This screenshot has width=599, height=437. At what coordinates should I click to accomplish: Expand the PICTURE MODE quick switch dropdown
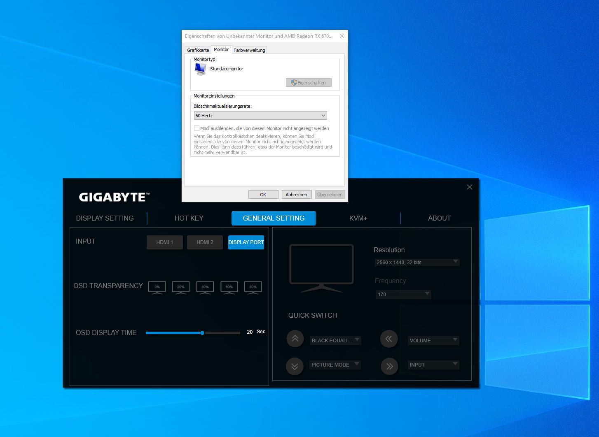click(335, 365)
